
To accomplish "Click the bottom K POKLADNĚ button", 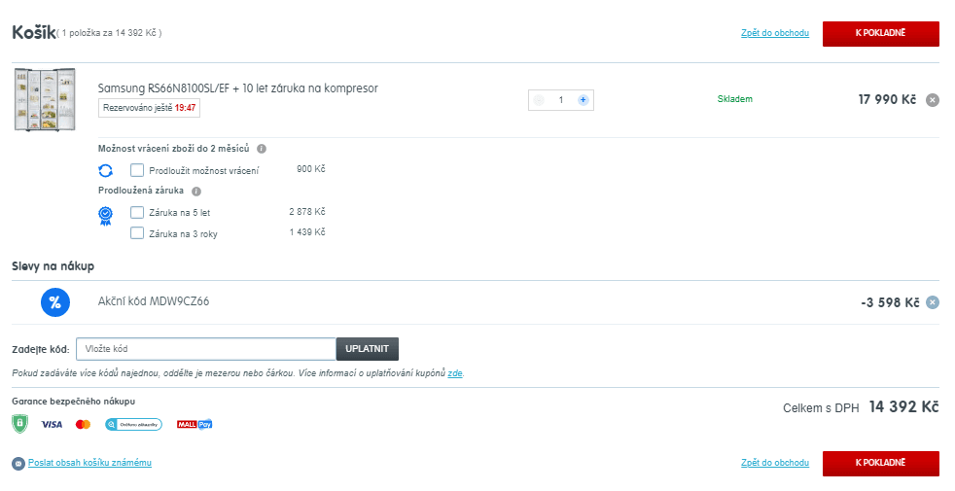I will pyautogui.click(x=881, y=463).
